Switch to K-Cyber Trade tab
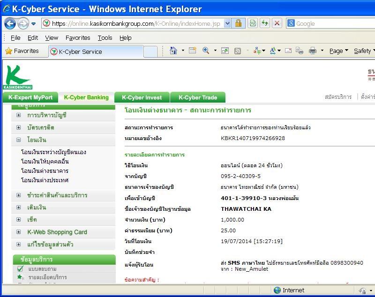 198,97
